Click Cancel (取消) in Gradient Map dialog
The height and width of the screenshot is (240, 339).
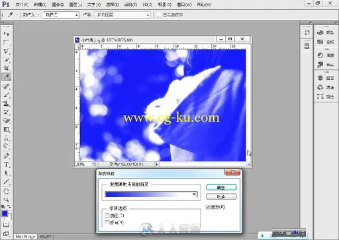pos(221,196)
